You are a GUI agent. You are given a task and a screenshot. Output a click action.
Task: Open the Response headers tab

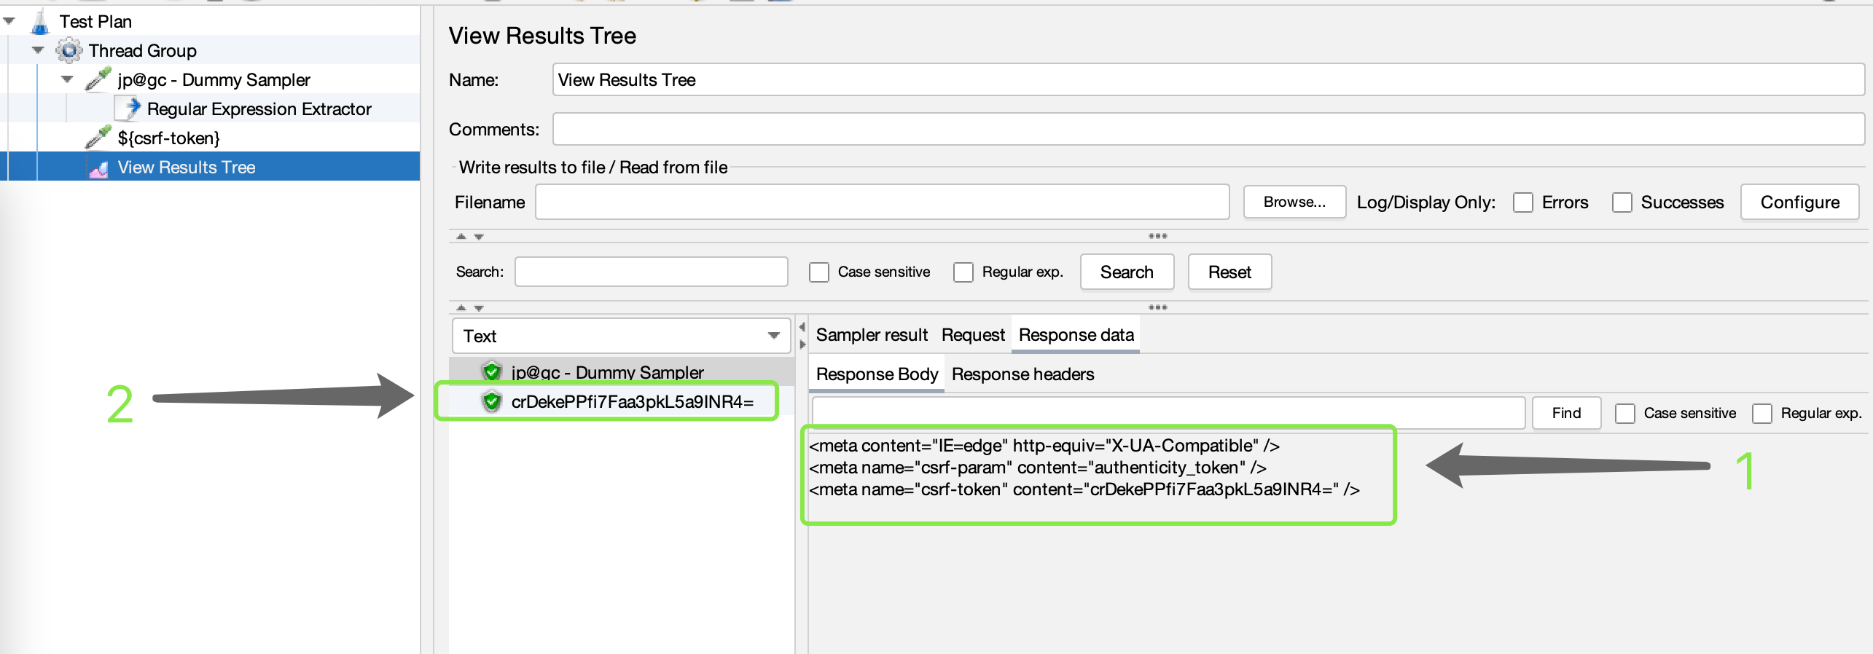click(x=1022, y=374)
